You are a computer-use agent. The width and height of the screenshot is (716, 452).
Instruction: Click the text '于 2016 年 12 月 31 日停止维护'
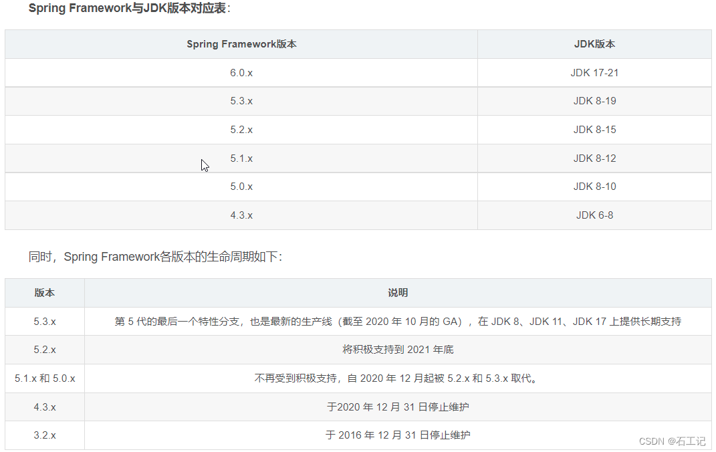pos(398,435)
